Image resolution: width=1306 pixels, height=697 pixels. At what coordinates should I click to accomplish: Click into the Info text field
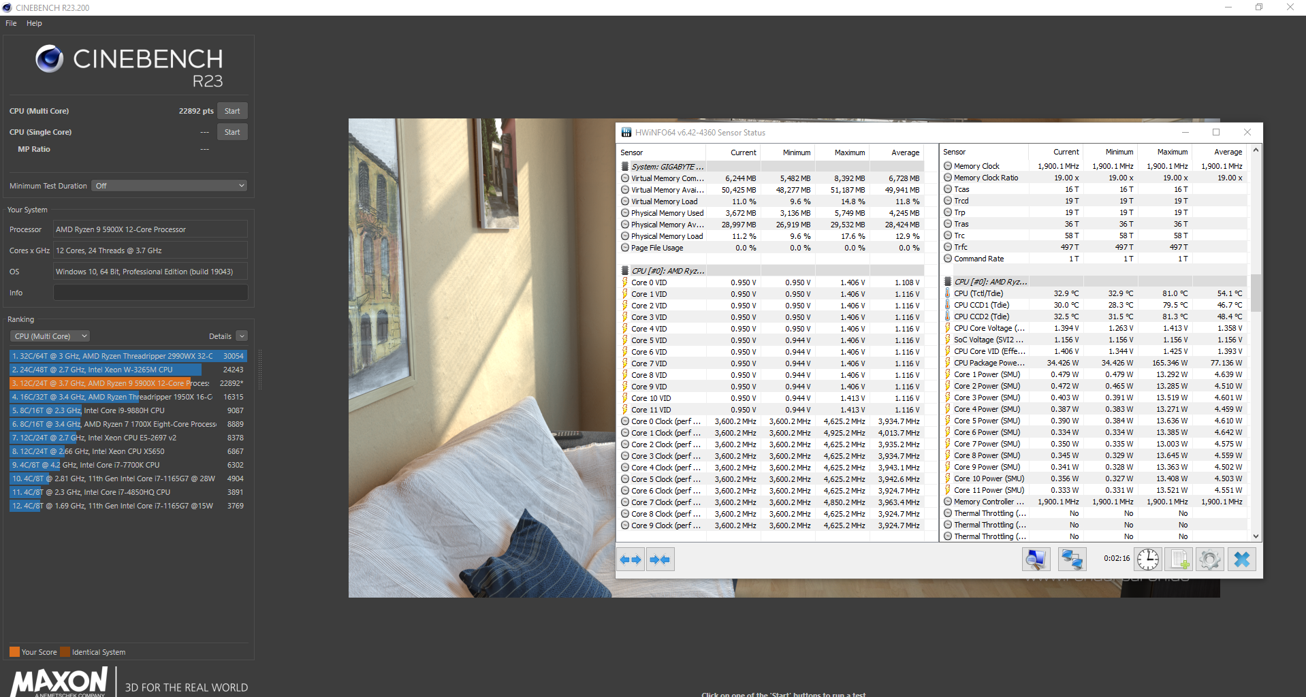(150, 293)
